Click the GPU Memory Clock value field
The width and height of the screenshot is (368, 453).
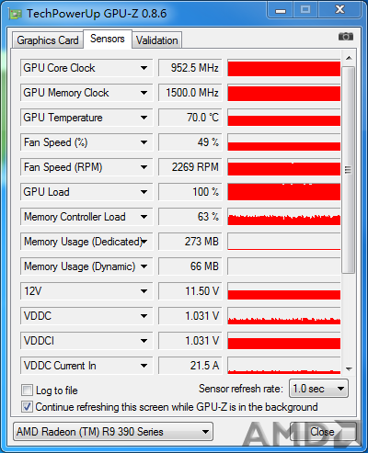pos(190,93)
